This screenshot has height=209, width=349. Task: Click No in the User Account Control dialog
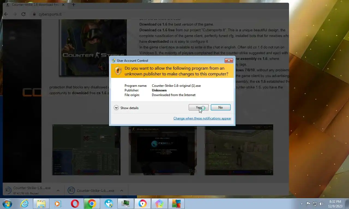click(x=221, y=107)
